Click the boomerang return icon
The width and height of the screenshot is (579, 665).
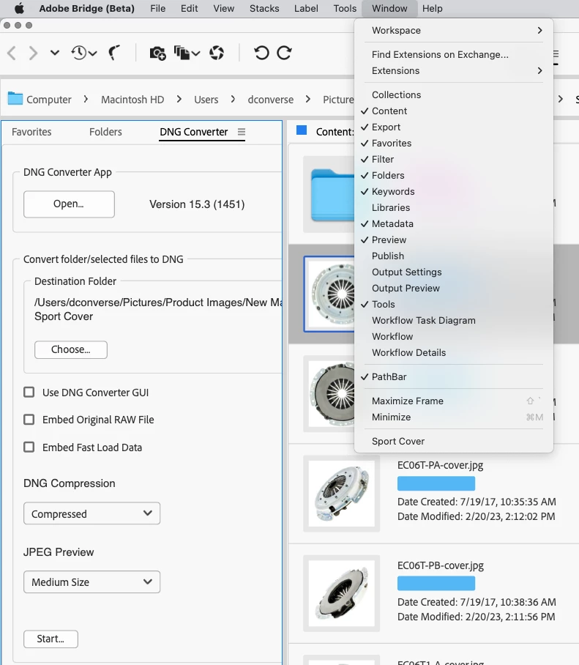[x=114, y=53]
